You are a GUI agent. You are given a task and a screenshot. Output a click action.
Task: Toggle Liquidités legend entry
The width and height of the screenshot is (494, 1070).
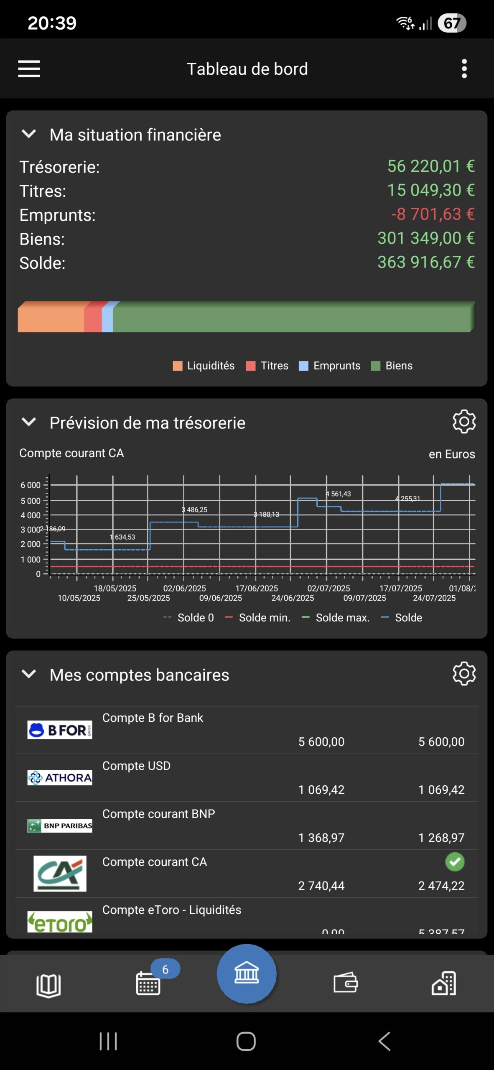[204, 366]
